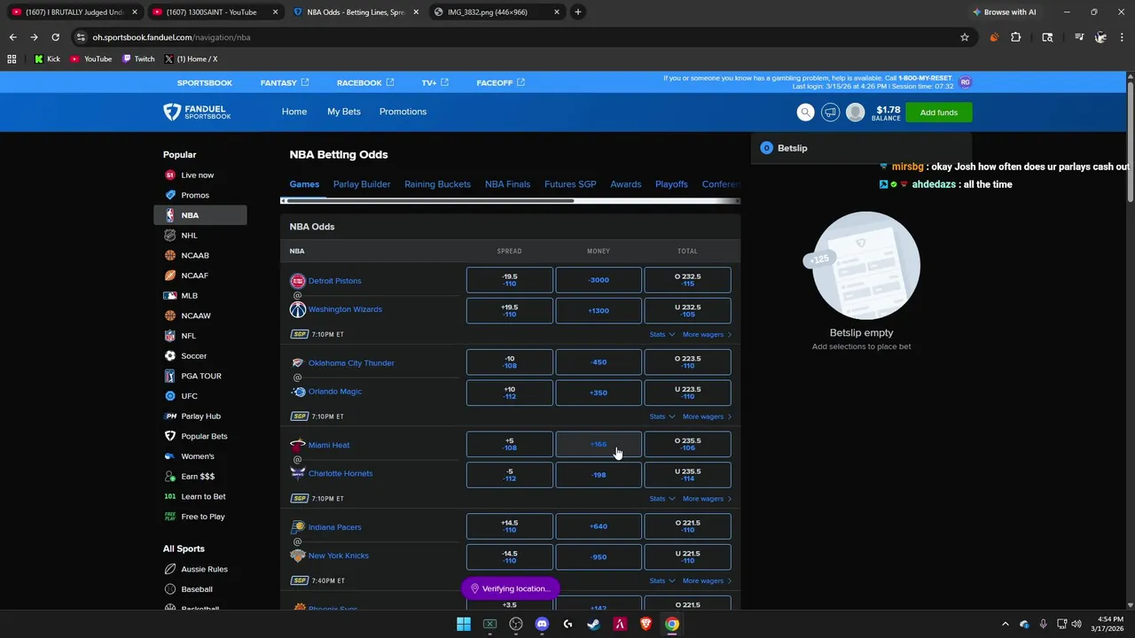Select Over 235.5 for Heat Hornets
Screen dimensions: 1135x638
point(687,444)
